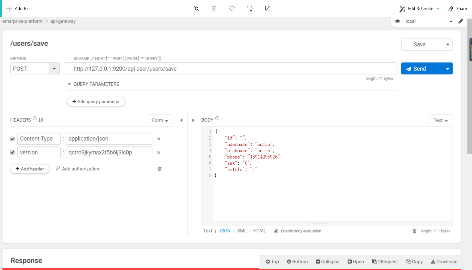Click the BODY help icon

[217, 118]
